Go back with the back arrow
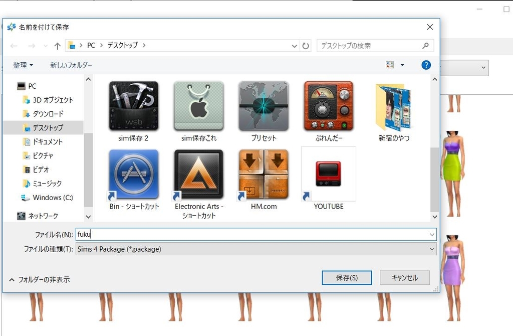The height and width of the screenshot is (336, 513). point(14,46)
